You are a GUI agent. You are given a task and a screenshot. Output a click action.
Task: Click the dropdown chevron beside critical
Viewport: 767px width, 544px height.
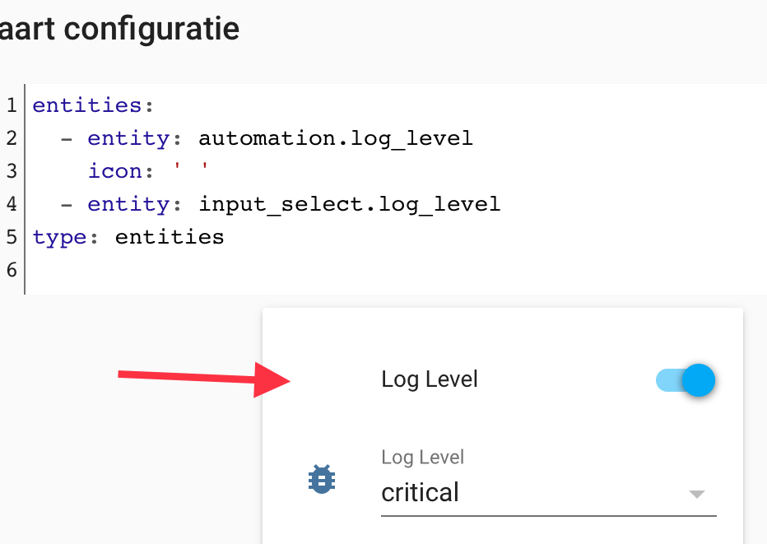696,494
